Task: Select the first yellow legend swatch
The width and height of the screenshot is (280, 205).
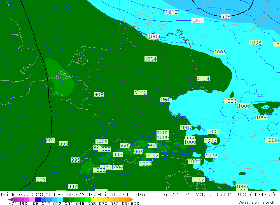Action: tap(94, 199)
